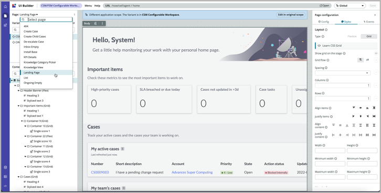This screenshot has width=381, height=193.
Task: Collapse the Page configuration panel with the chevron
Action: click(x=375, y=15)
